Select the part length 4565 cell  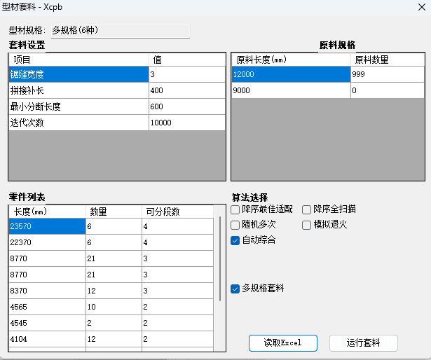click(x=47, y=307)
